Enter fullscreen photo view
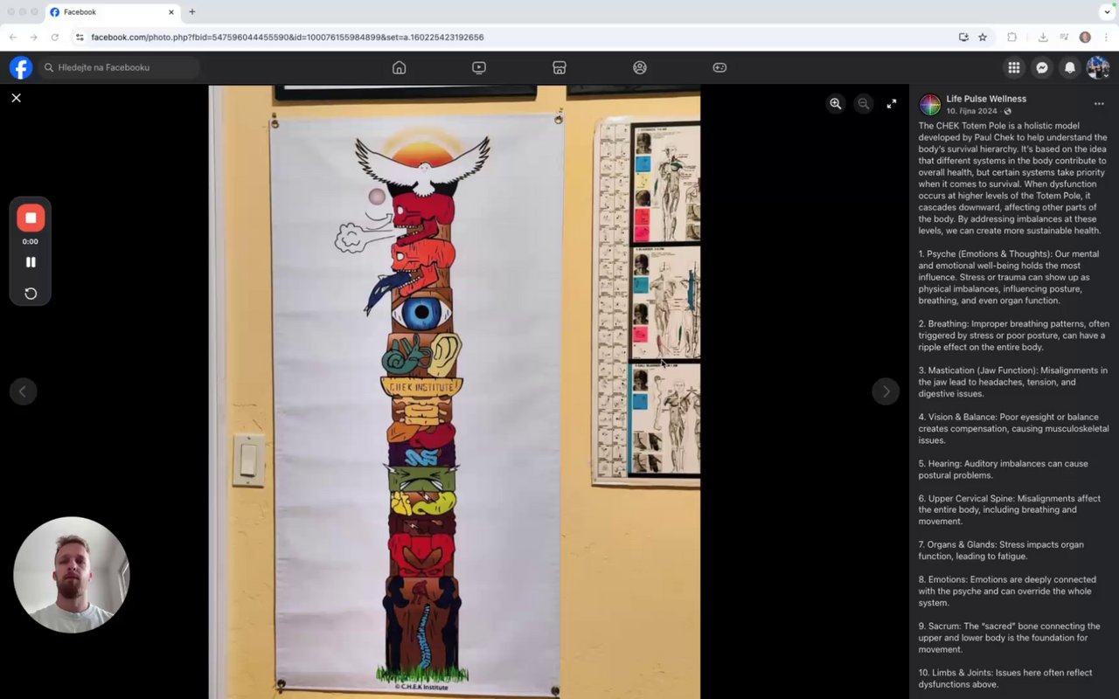This screenshot has height=699, width=1119. coord(892,104)
